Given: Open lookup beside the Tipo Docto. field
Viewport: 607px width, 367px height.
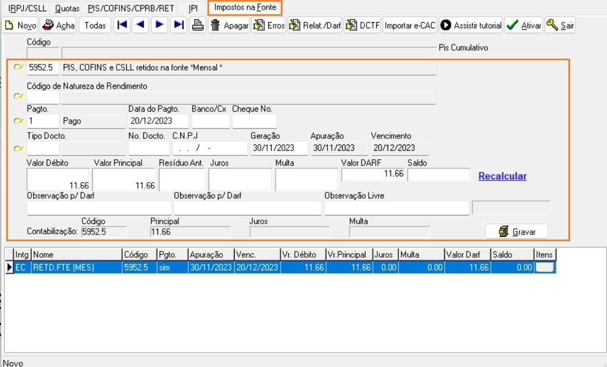Looking at the screenshot, I should [18, 149].
